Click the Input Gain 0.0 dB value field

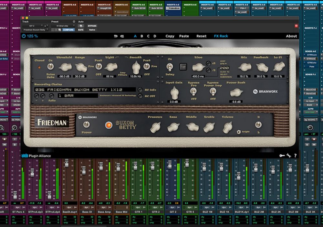pos(174,102)
